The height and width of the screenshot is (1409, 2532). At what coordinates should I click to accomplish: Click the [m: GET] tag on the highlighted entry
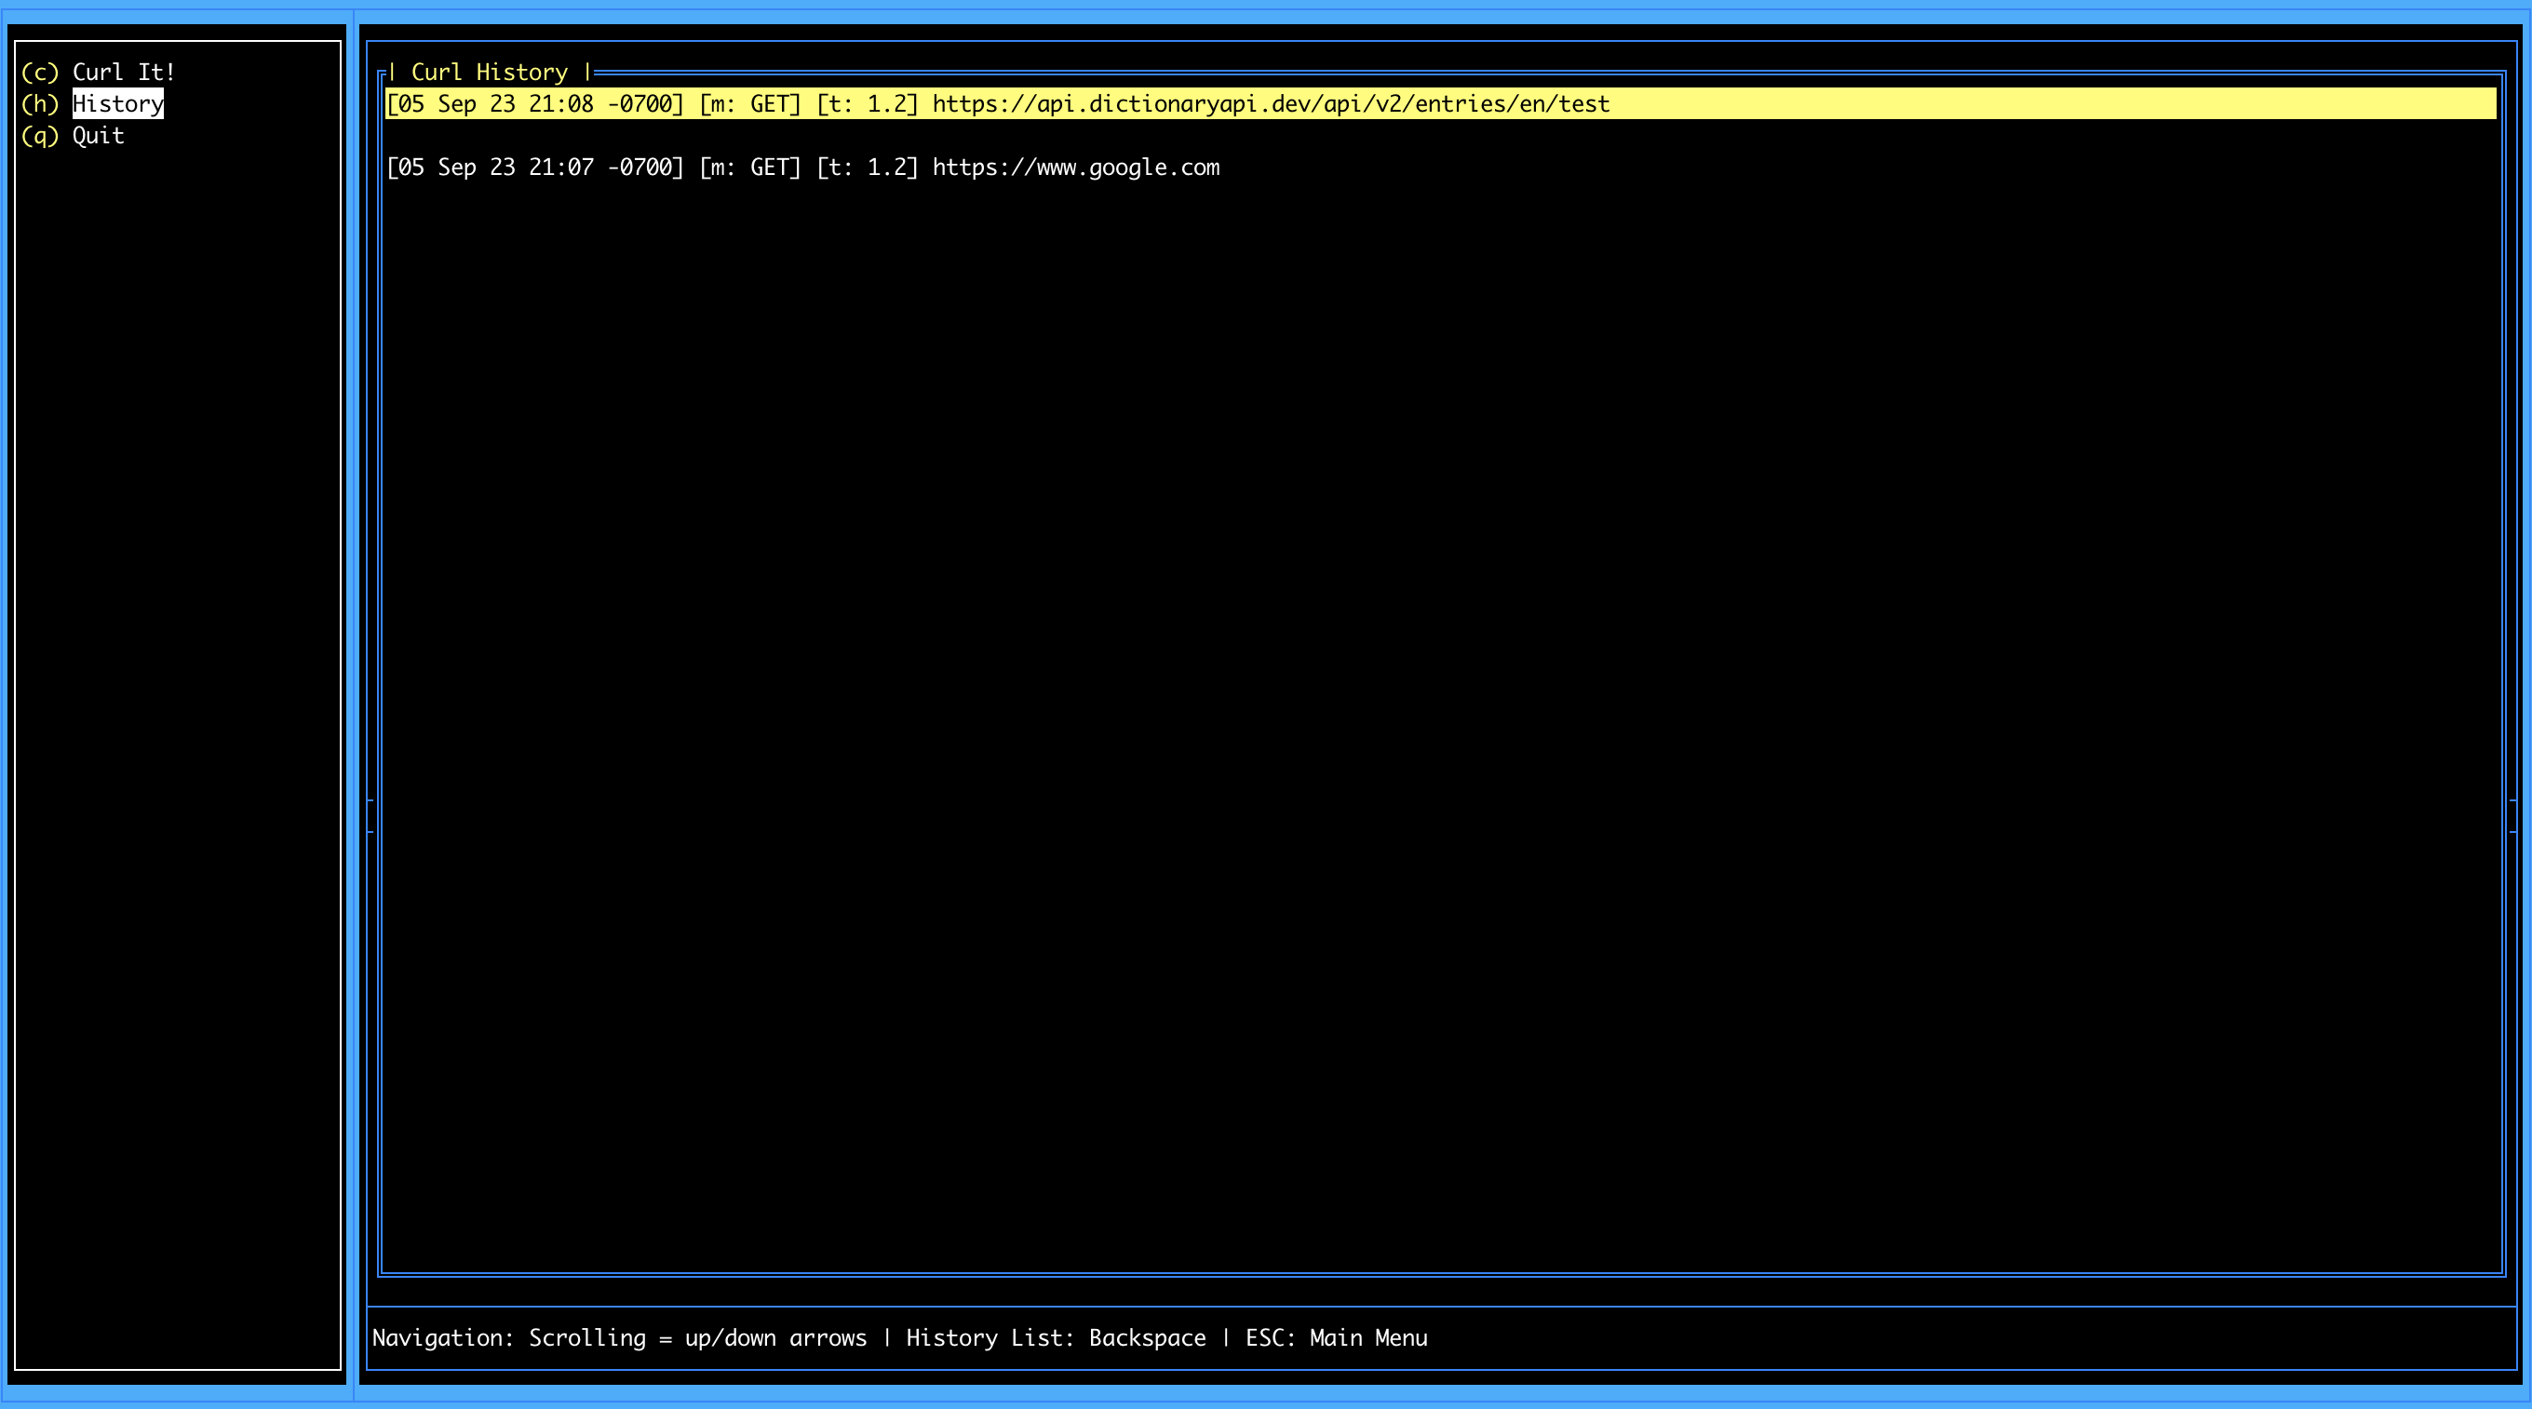pyautogui.click(x=750, y=104)
